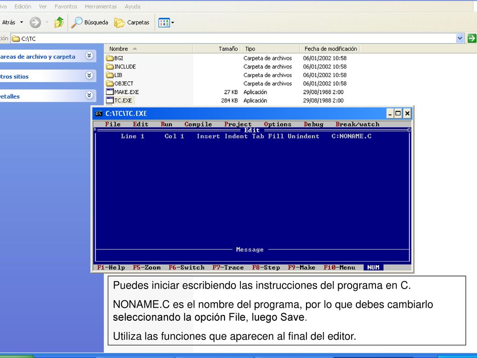The width and height of the screenshot is (477, 358).
Task: Click F10-Menu in the bottom bar
Action: click(340, 267)
